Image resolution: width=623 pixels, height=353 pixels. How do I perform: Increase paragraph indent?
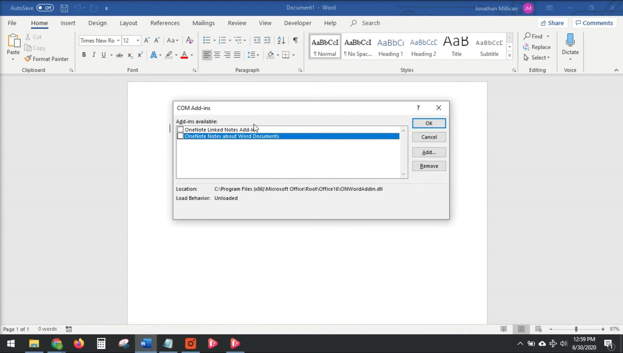pos(267,40)
